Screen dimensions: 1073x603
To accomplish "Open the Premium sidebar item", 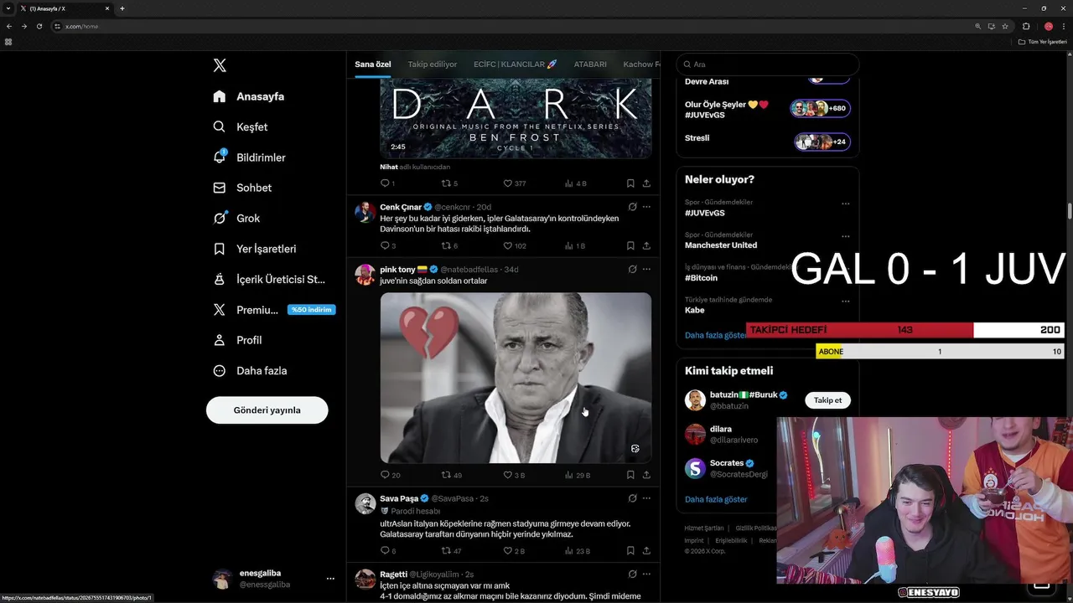I will tap(273, 310).
